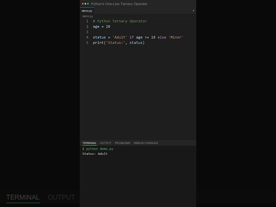Click line number 3 in gutter

coord(87,32)
